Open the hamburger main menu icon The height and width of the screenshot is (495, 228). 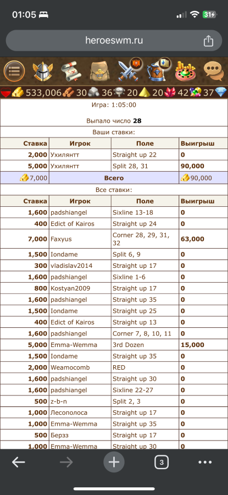(x=14, y=71)
